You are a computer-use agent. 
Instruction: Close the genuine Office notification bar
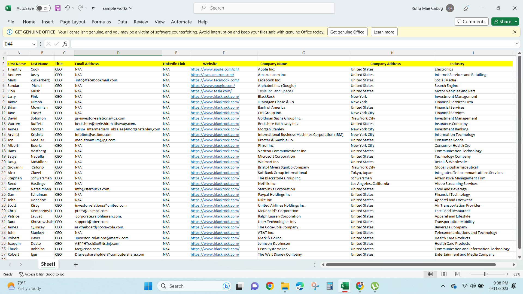point(515,32)
